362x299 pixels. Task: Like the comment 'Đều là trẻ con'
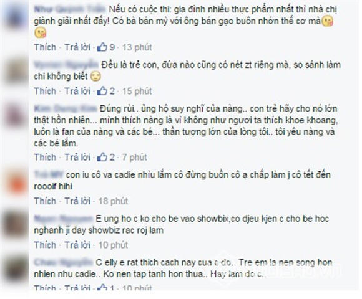click(45, 91)
